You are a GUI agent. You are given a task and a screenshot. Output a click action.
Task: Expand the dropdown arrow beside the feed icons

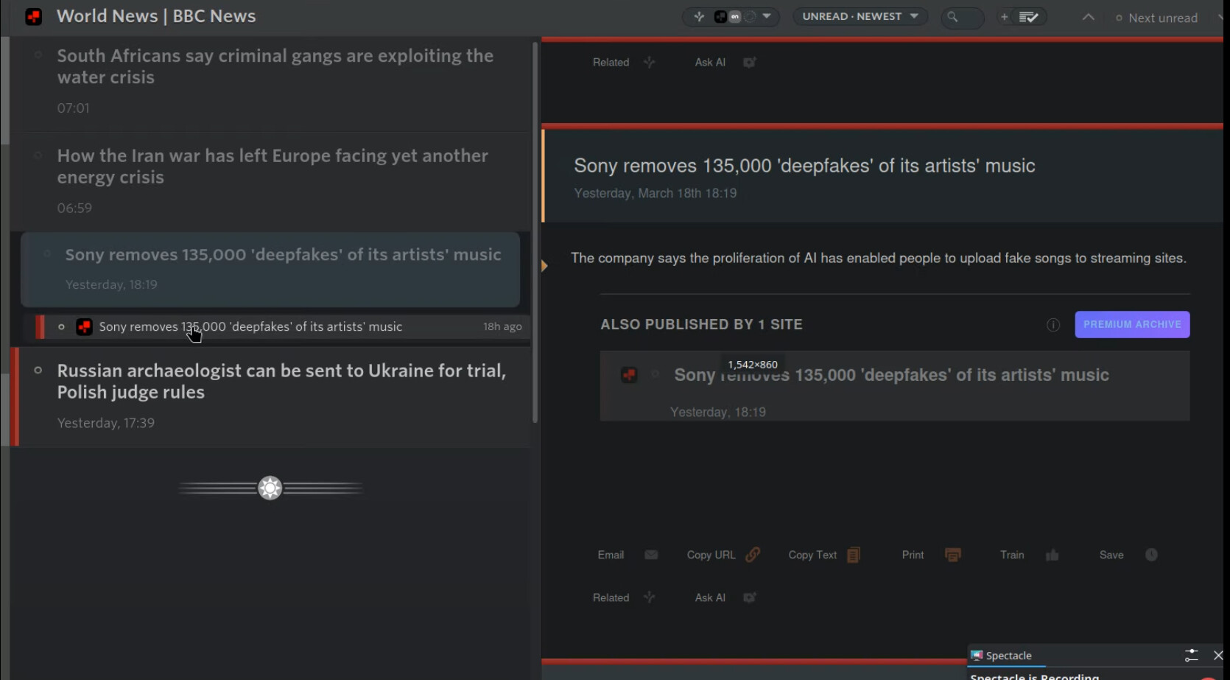click(767, 16)
